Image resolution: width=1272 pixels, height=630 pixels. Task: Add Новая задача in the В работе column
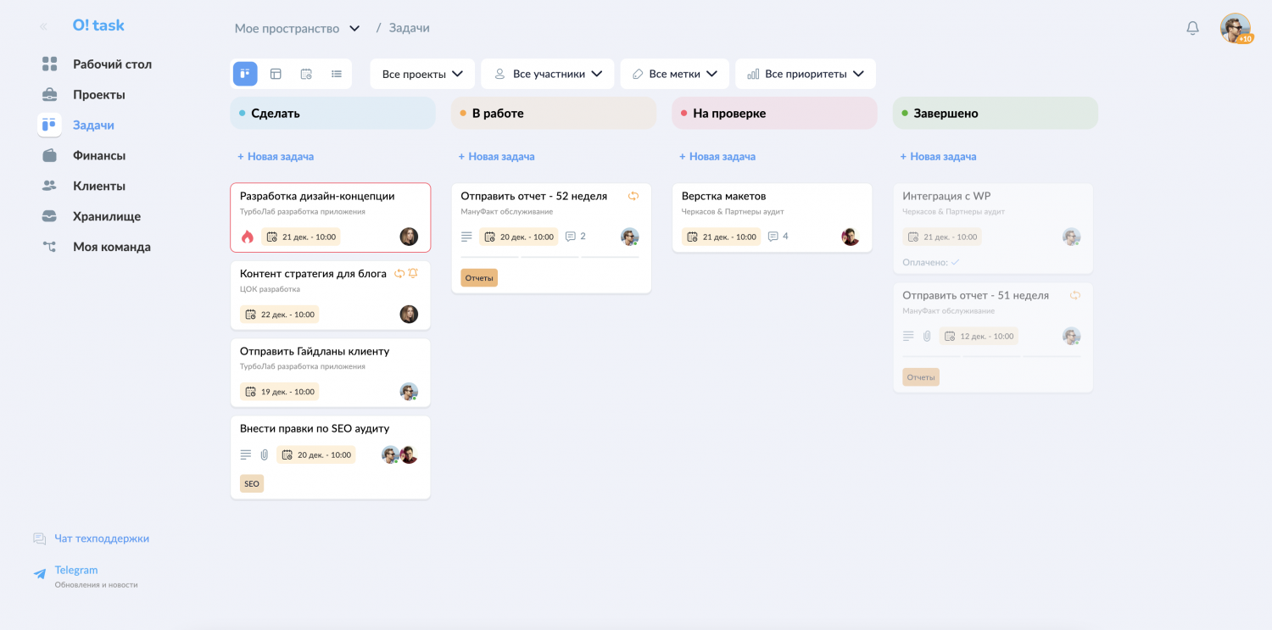click(497, 157)
